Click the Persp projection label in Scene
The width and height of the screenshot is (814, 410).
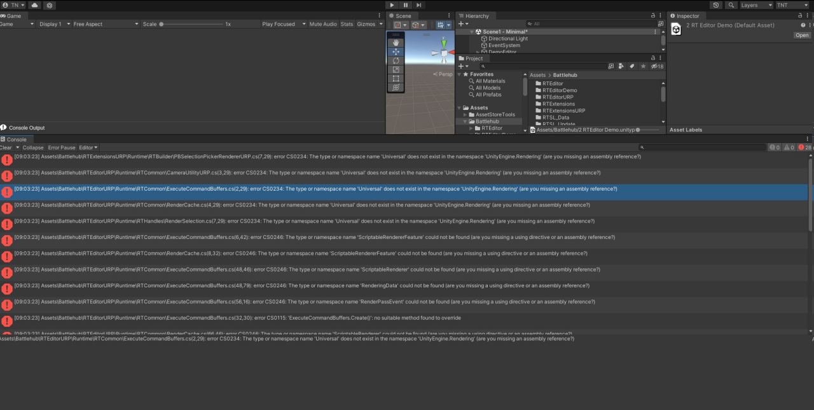445,74
